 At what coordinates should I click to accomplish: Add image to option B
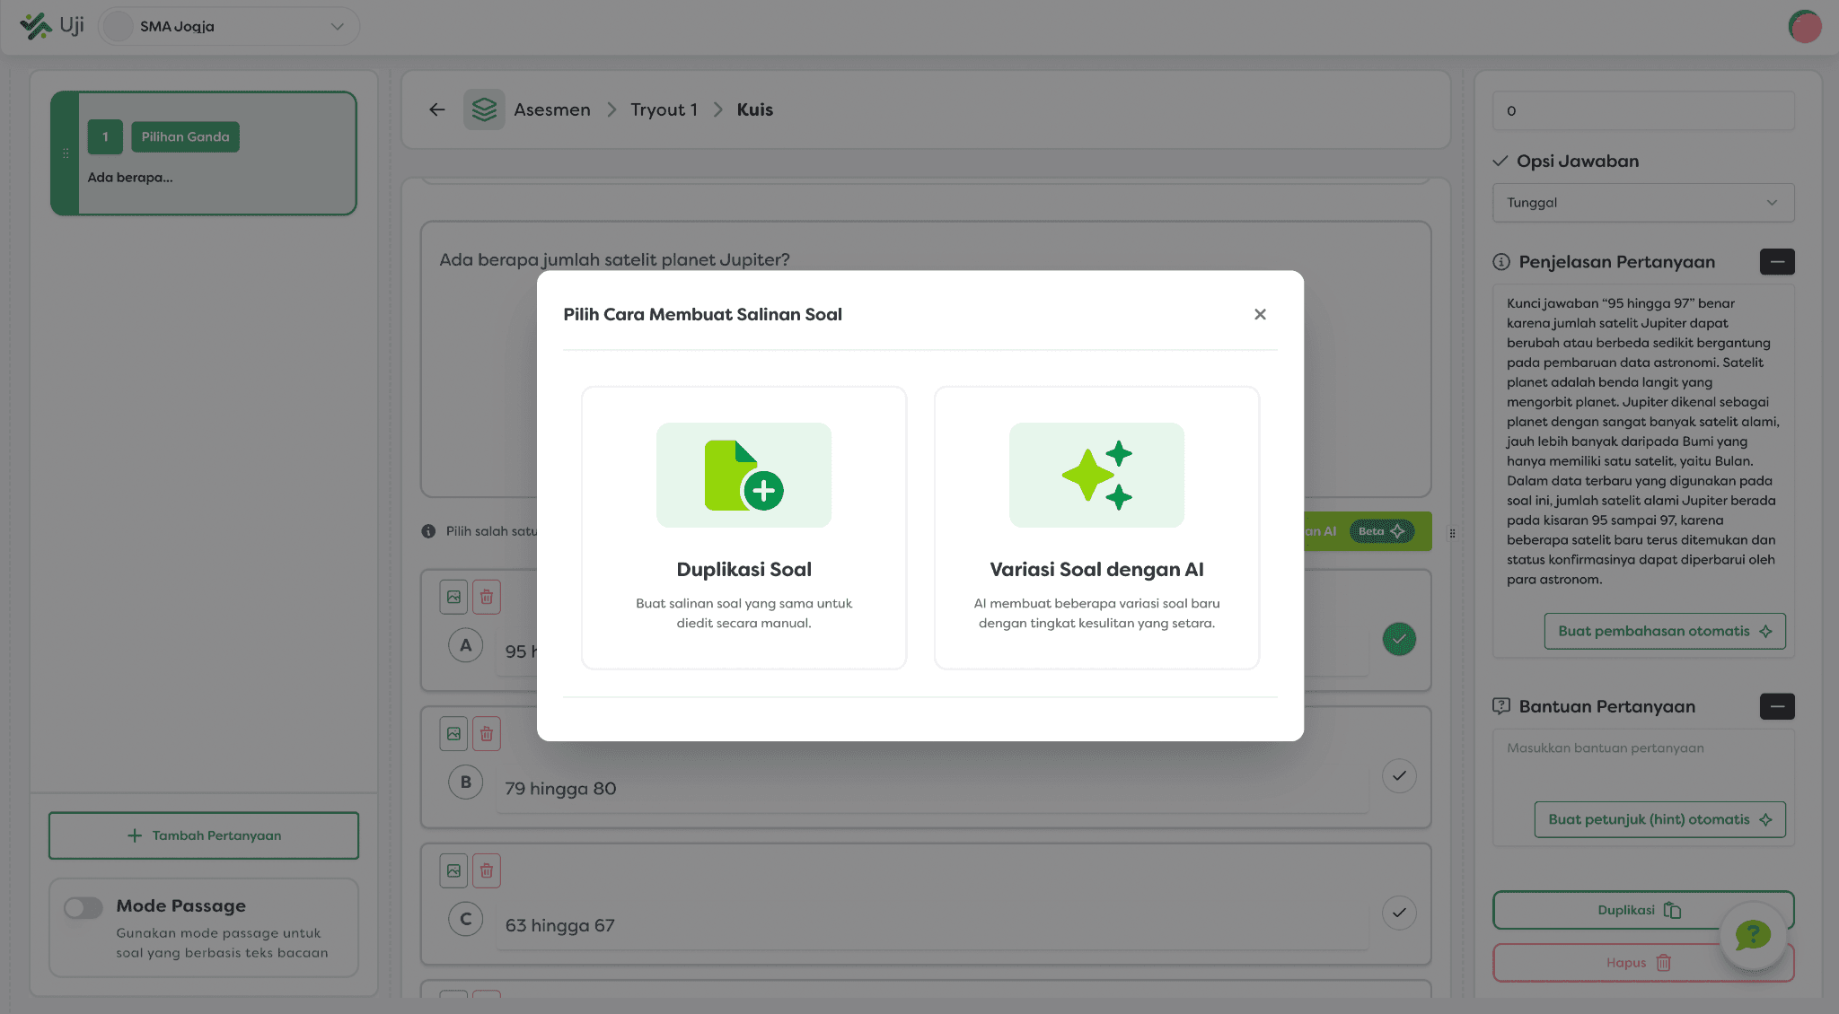(453, 734)
